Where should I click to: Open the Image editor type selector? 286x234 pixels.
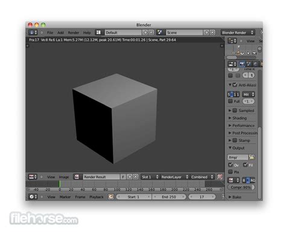33,177
